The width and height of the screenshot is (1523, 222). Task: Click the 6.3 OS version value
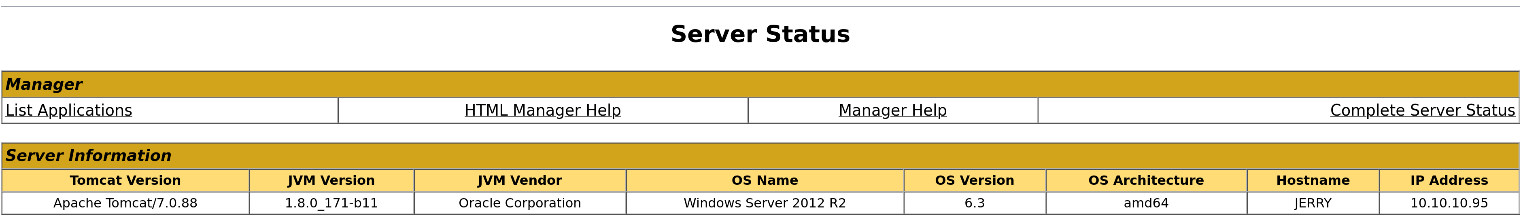click(x=975, y=203)
